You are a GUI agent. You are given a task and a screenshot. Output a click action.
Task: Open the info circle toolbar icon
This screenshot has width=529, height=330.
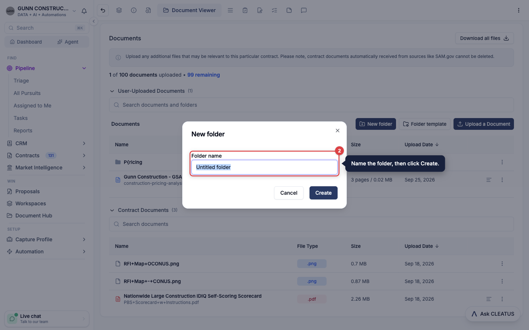point(134,10)
